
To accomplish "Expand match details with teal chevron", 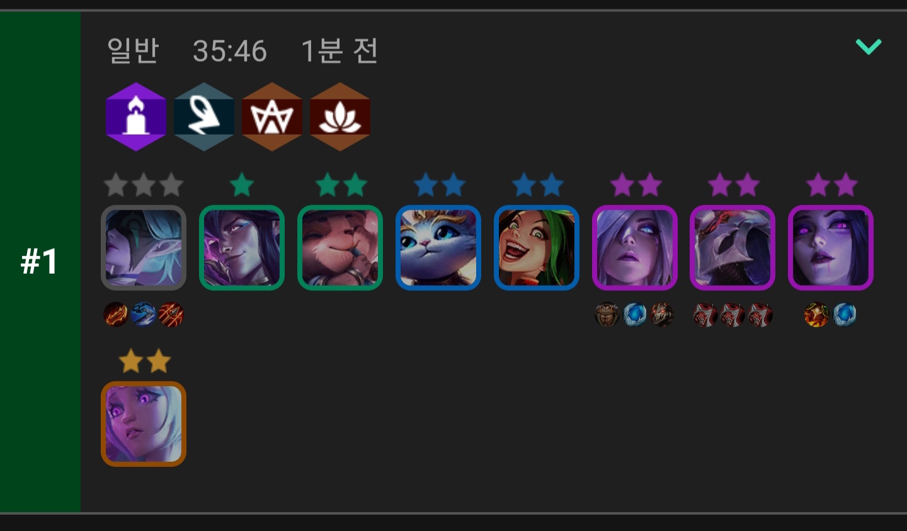I will tap(869, 47).
